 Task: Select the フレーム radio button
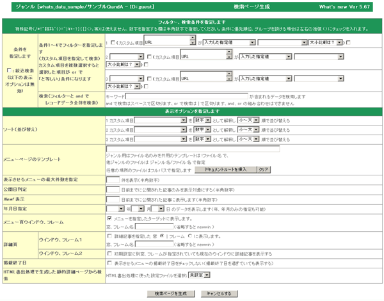point(190,236)
